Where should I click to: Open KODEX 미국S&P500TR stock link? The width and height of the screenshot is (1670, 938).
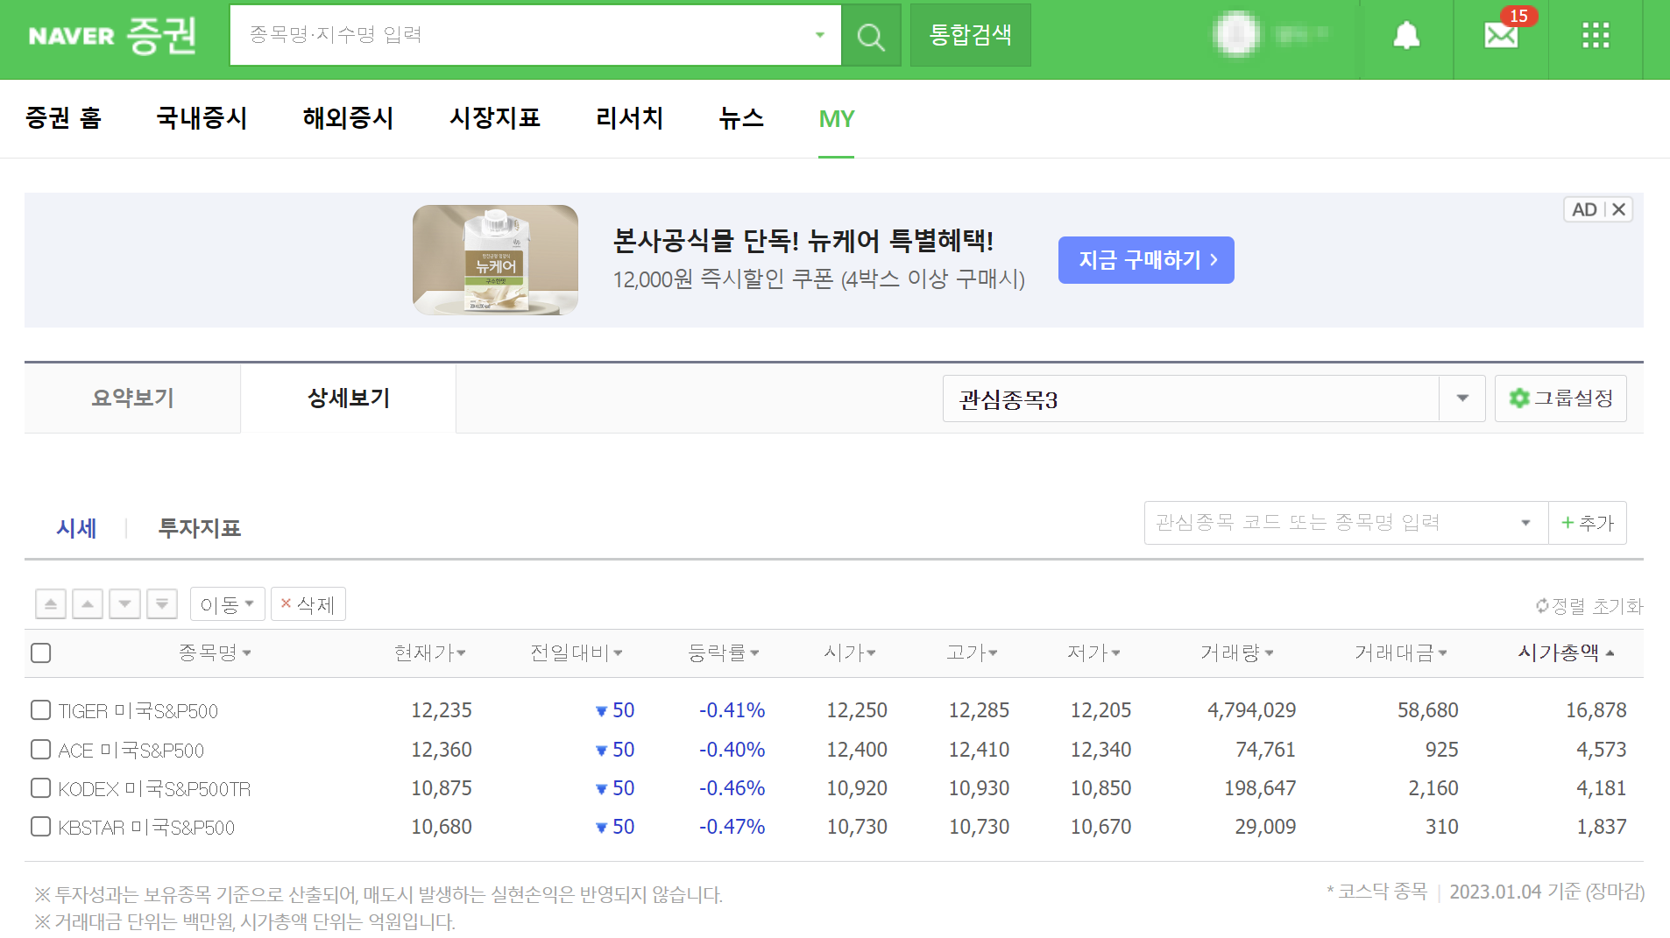pyautogui.click(x=154, y=789)
